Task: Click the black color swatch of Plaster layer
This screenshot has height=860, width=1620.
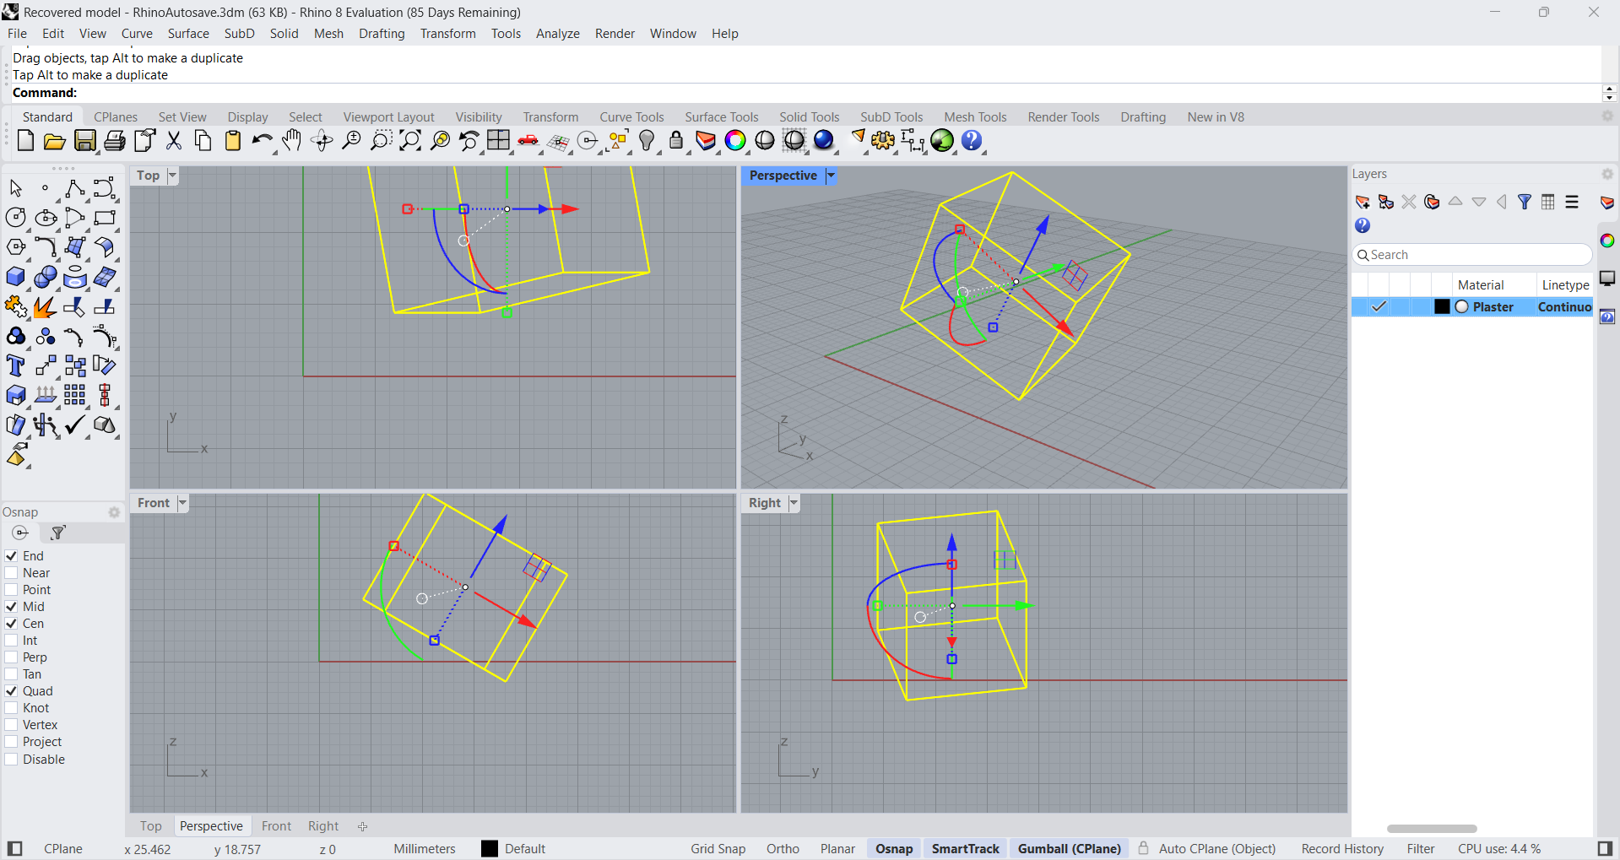Action: click(1442, 307)
